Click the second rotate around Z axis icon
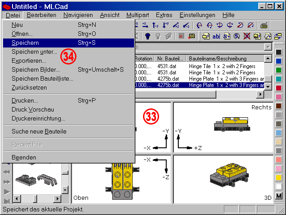Image resolution: width=286 pixels, height=215 pixels. (250, 26)
